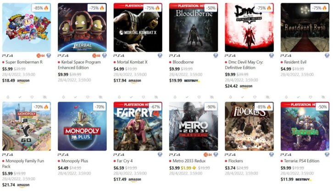
Task: Add Far Cry 4 to wishlist heart icon
Action: tap(144, 97)
